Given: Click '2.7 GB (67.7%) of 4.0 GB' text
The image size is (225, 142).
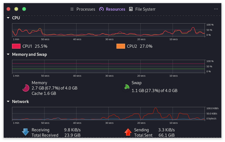Looking at the screenshot, I should coord(55,88).
